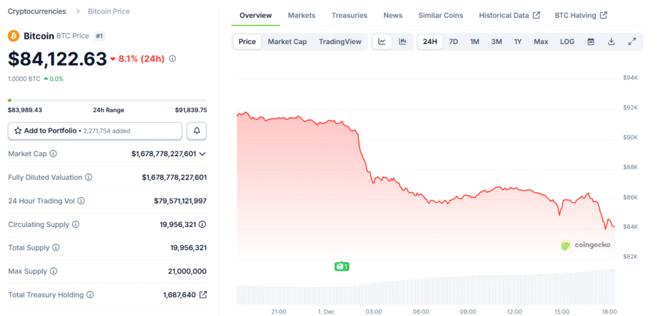Click the $83,989.43 range low value
Screen dimensions: 671x316
coord(25,110)
